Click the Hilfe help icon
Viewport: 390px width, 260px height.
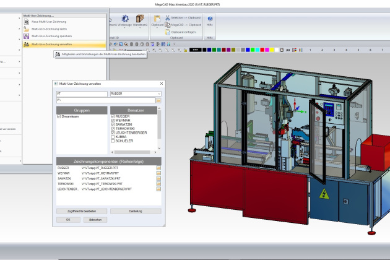coord(210,20)
